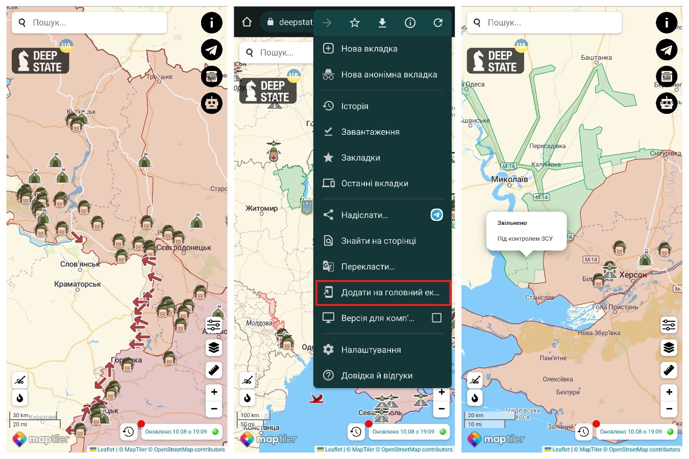Screen dimensions: 689x459
Task: Select the drawing tool icon in left map
Action: [x=20, y=380]
